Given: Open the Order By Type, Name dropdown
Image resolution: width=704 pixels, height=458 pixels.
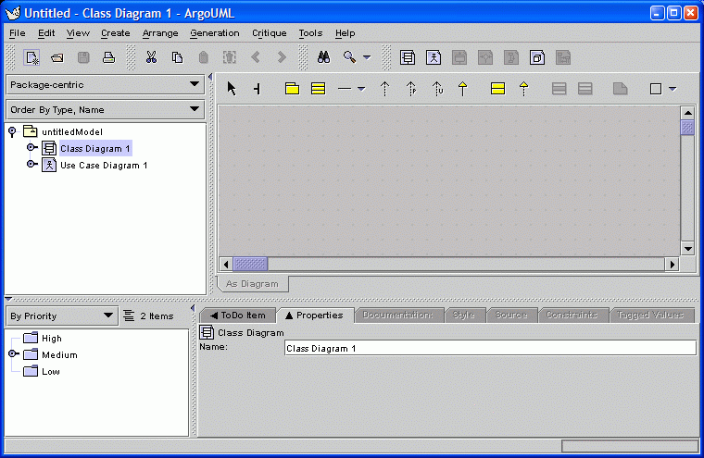Looking at the screenshot, I should [x=106, y=109].
